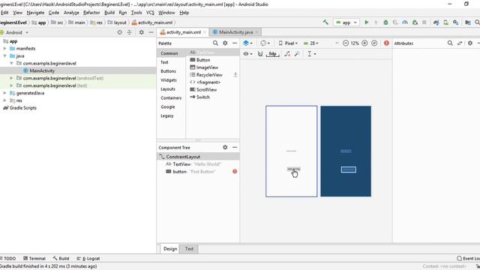Zoom in the design surface
This screenshot has height=270, width=480.
click(364, 43)
